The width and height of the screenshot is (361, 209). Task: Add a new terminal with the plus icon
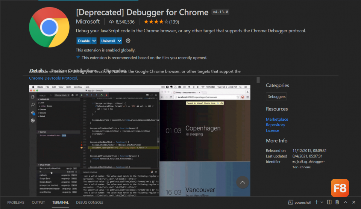click(x=317, y=202)
